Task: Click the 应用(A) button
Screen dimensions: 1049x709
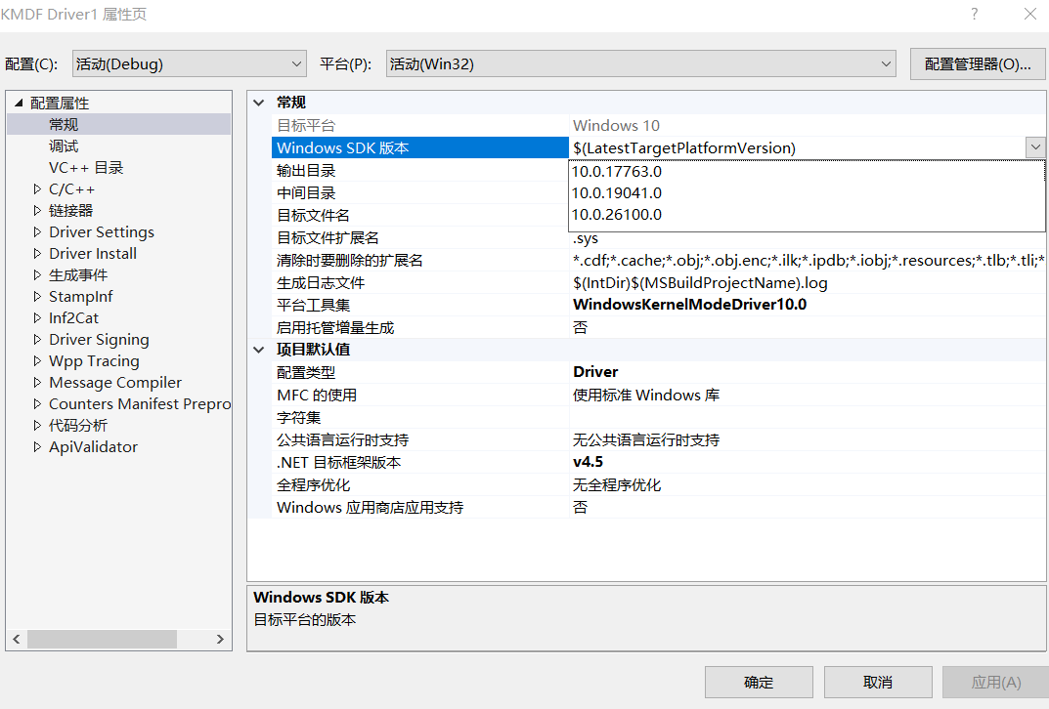Action: (x=996, y=683)
